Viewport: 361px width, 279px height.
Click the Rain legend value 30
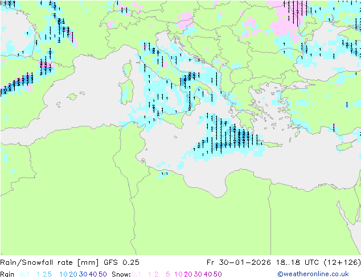[83, 274]
